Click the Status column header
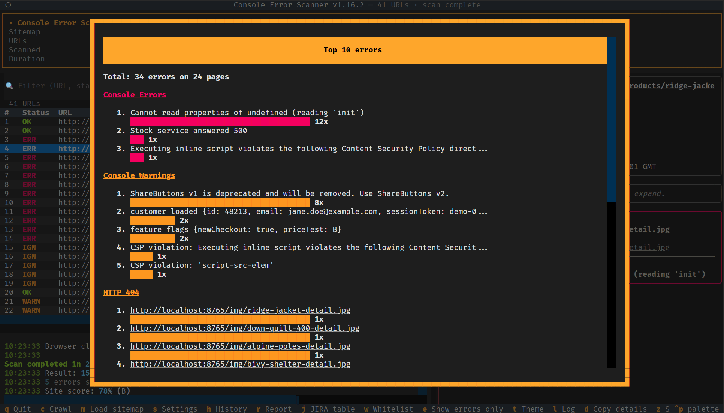Viewport: 724px width, 413px height. click(36, 113)
